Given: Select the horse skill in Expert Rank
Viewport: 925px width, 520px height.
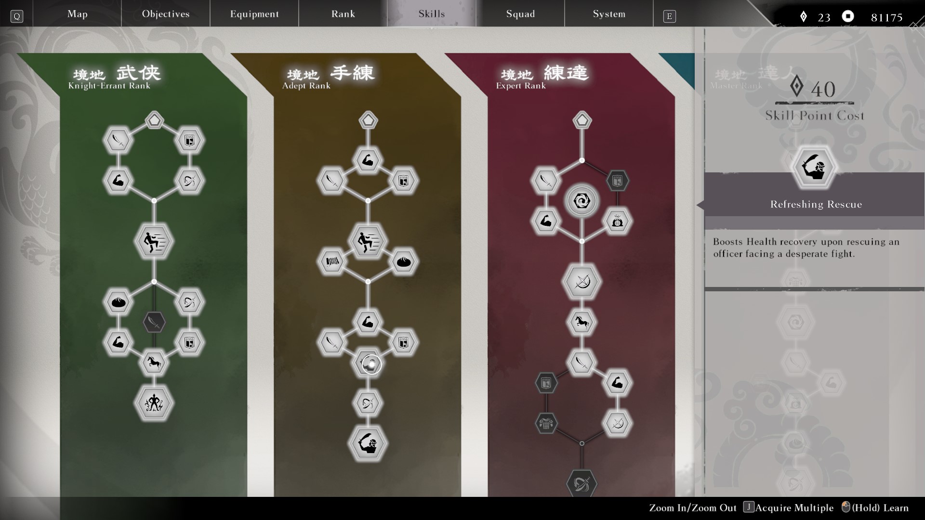Looking at the screenshot, I should click(582, 322).
